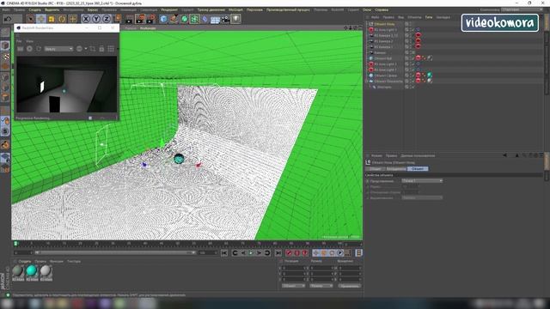The width and height of the screenshot is (550, 309).
Task: Toggle Y axis lock
Action: [x=96, y=19]
